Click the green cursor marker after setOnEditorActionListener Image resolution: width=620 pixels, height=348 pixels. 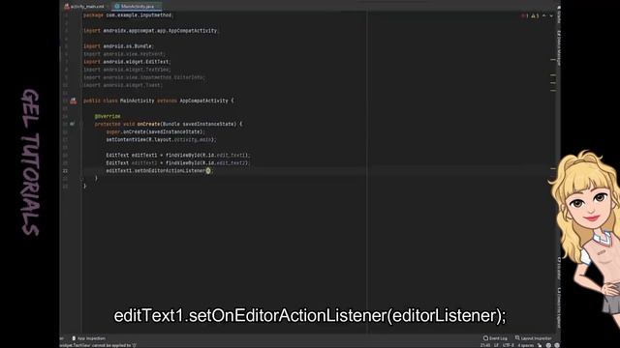pyautogui.click(x=208, y=170)
